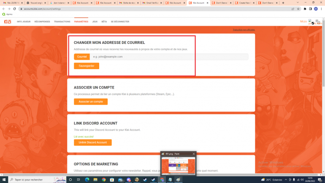Open the Chrome extensions puzzle icon
Viewport: 325px width, 183px height.
305,8
